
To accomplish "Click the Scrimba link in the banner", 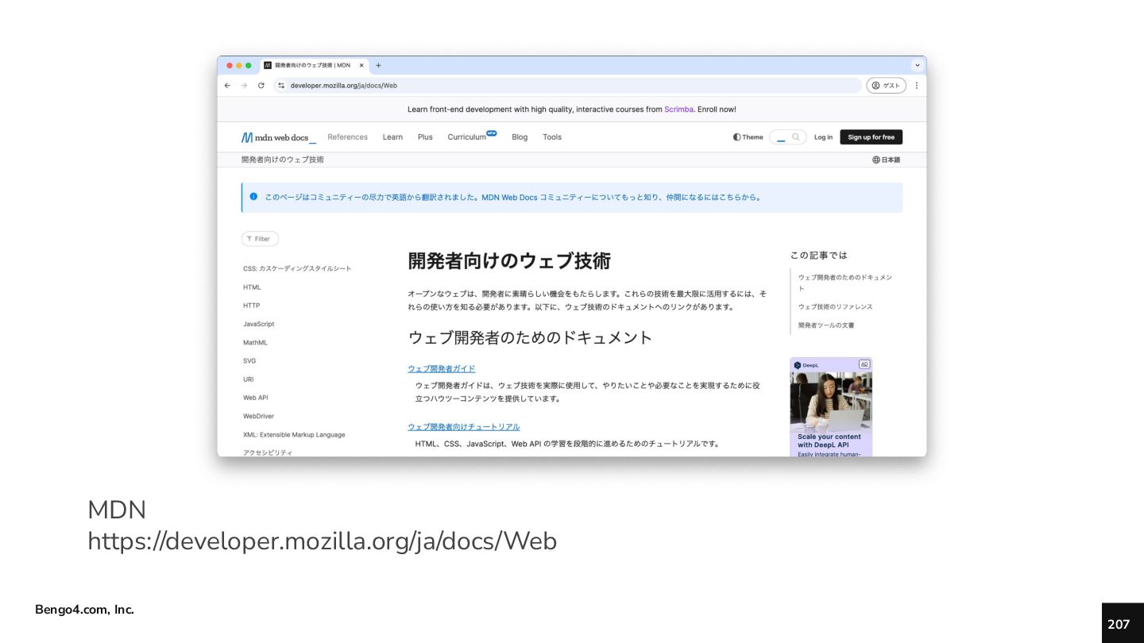I will tap(678, 110).
